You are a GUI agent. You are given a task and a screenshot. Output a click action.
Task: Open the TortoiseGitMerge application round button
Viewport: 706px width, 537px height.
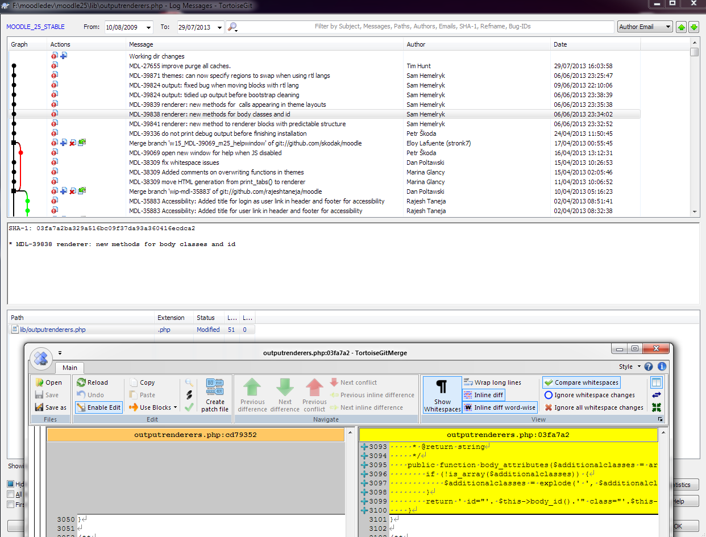click(x=41, y=358)
